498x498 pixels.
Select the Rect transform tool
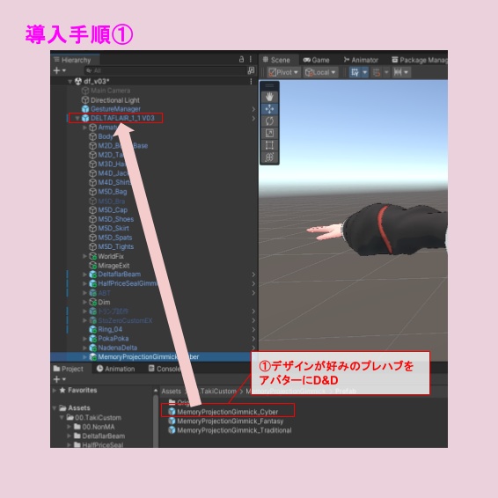tap(269, 145)
